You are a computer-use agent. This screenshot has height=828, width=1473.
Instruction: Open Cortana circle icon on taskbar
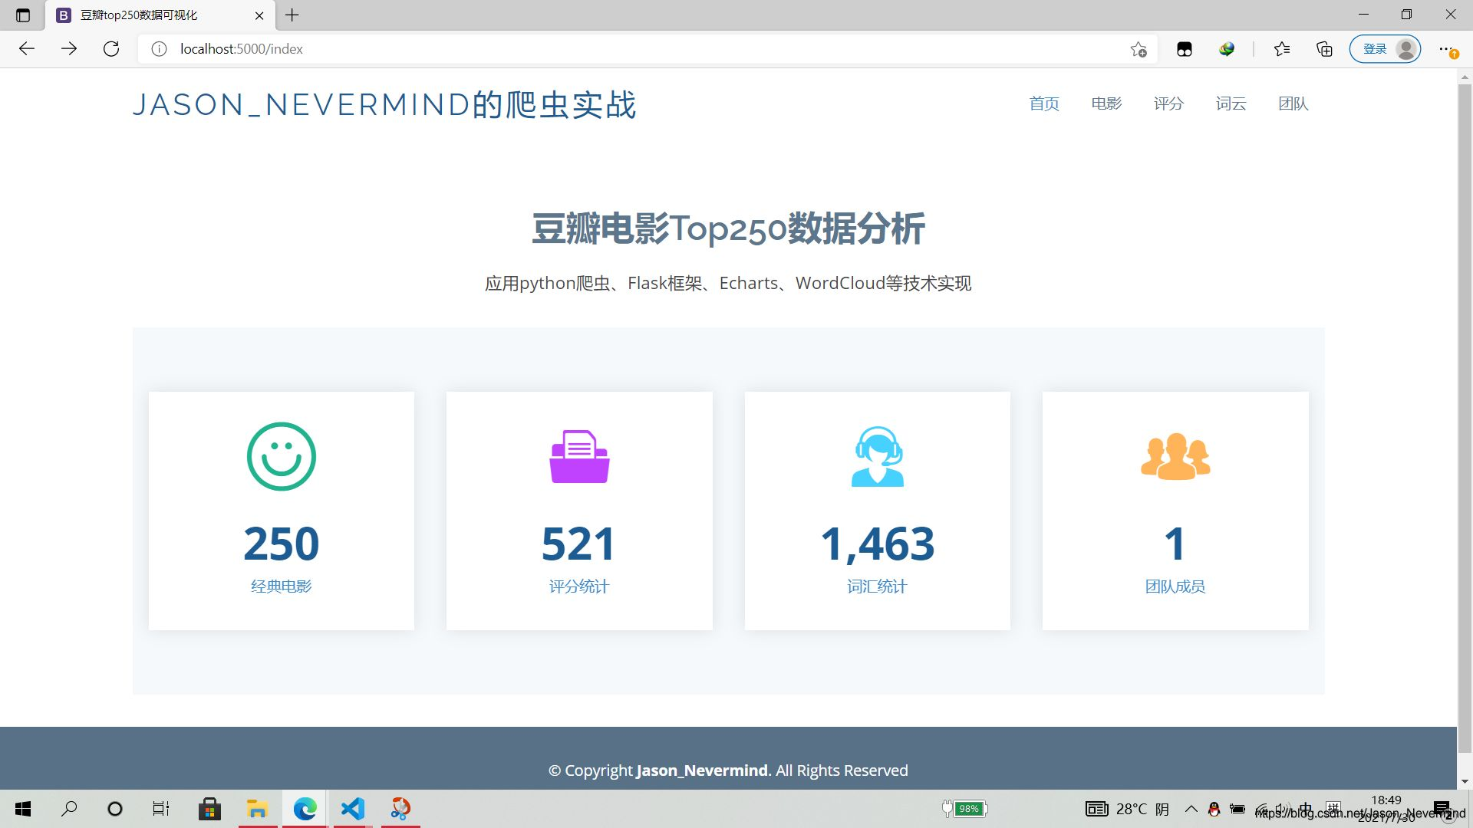pyautogui.click(x=115, y=809)
